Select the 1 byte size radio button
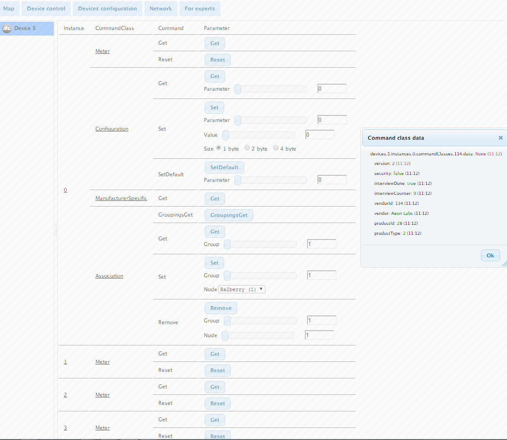 point(219,148)
